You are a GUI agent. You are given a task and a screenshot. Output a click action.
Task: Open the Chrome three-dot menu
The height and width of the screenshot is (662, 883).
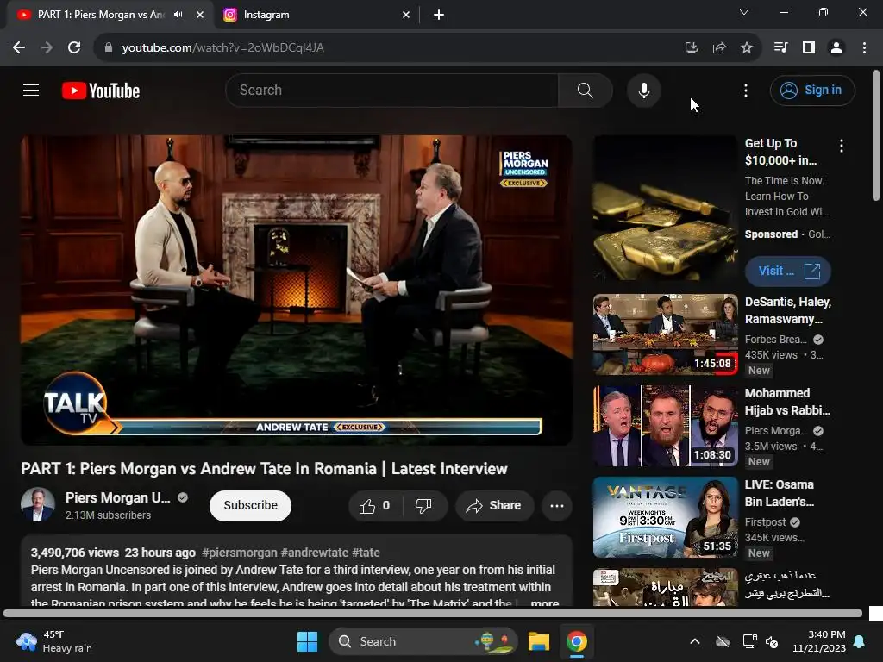864,48
